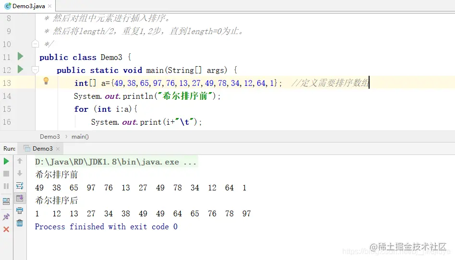The width and height of the screenshot is (455, 260).
Task: Jump up the stack trace arrow
Action: click(20, 161)
